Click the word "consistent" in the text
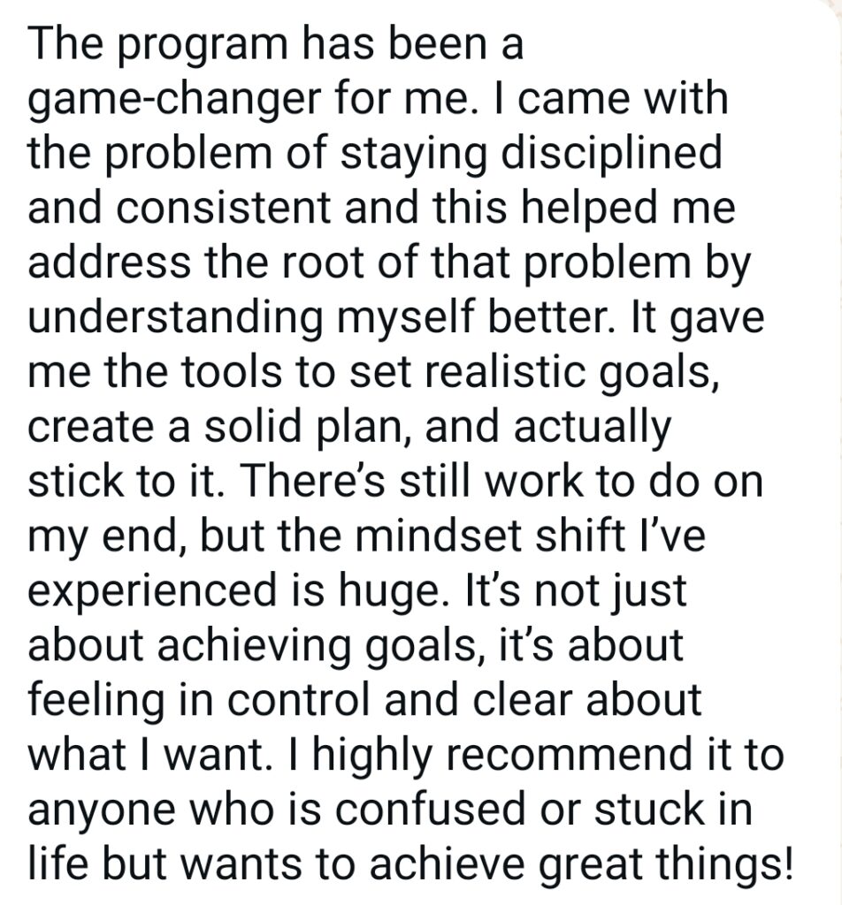842x905 pixels. [x=223, y=208]
